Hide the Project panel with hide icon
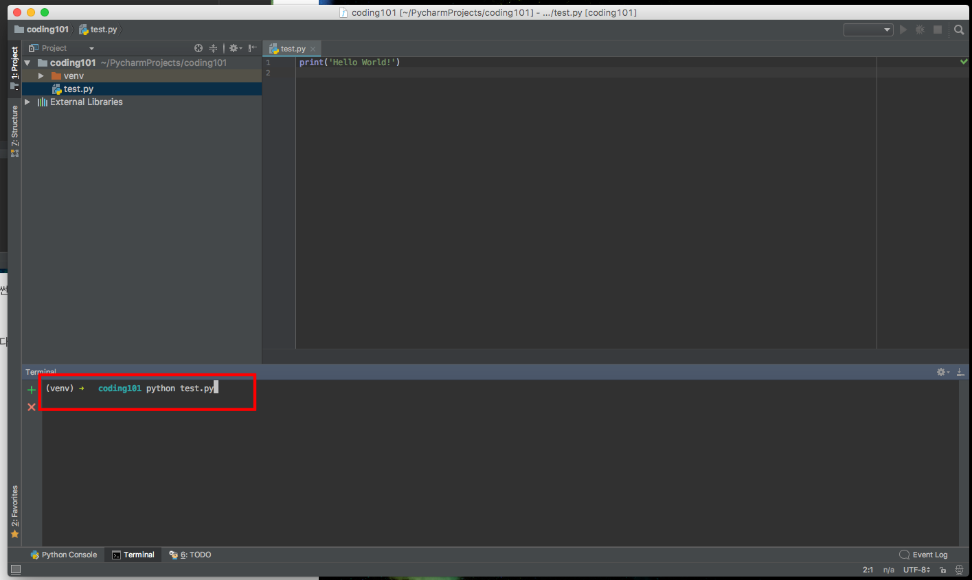The image size is (972, 580). coord(253,48)
